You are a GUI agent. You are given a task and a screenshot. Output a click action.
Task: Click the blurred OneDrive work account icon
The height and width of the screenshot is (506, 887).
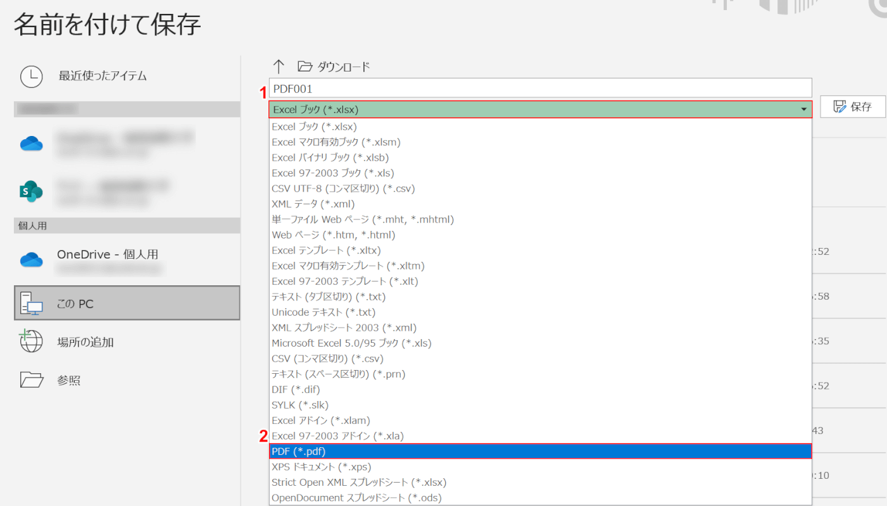point(31,144)
